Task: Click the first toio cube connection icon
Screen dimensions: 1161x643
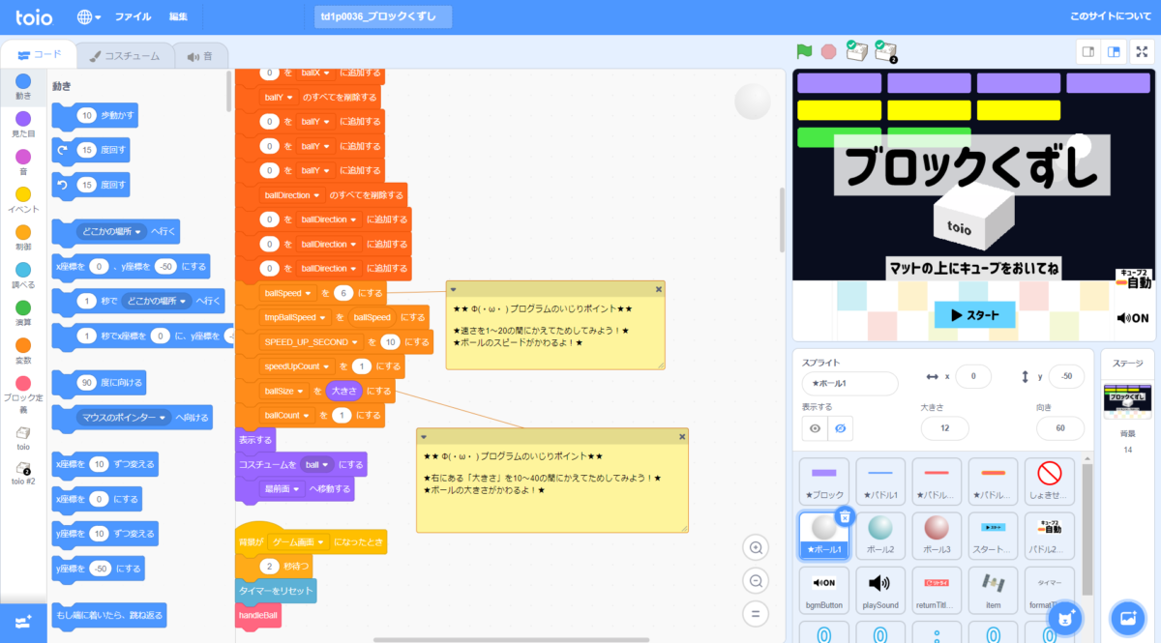Action: [x=855, y=51]
